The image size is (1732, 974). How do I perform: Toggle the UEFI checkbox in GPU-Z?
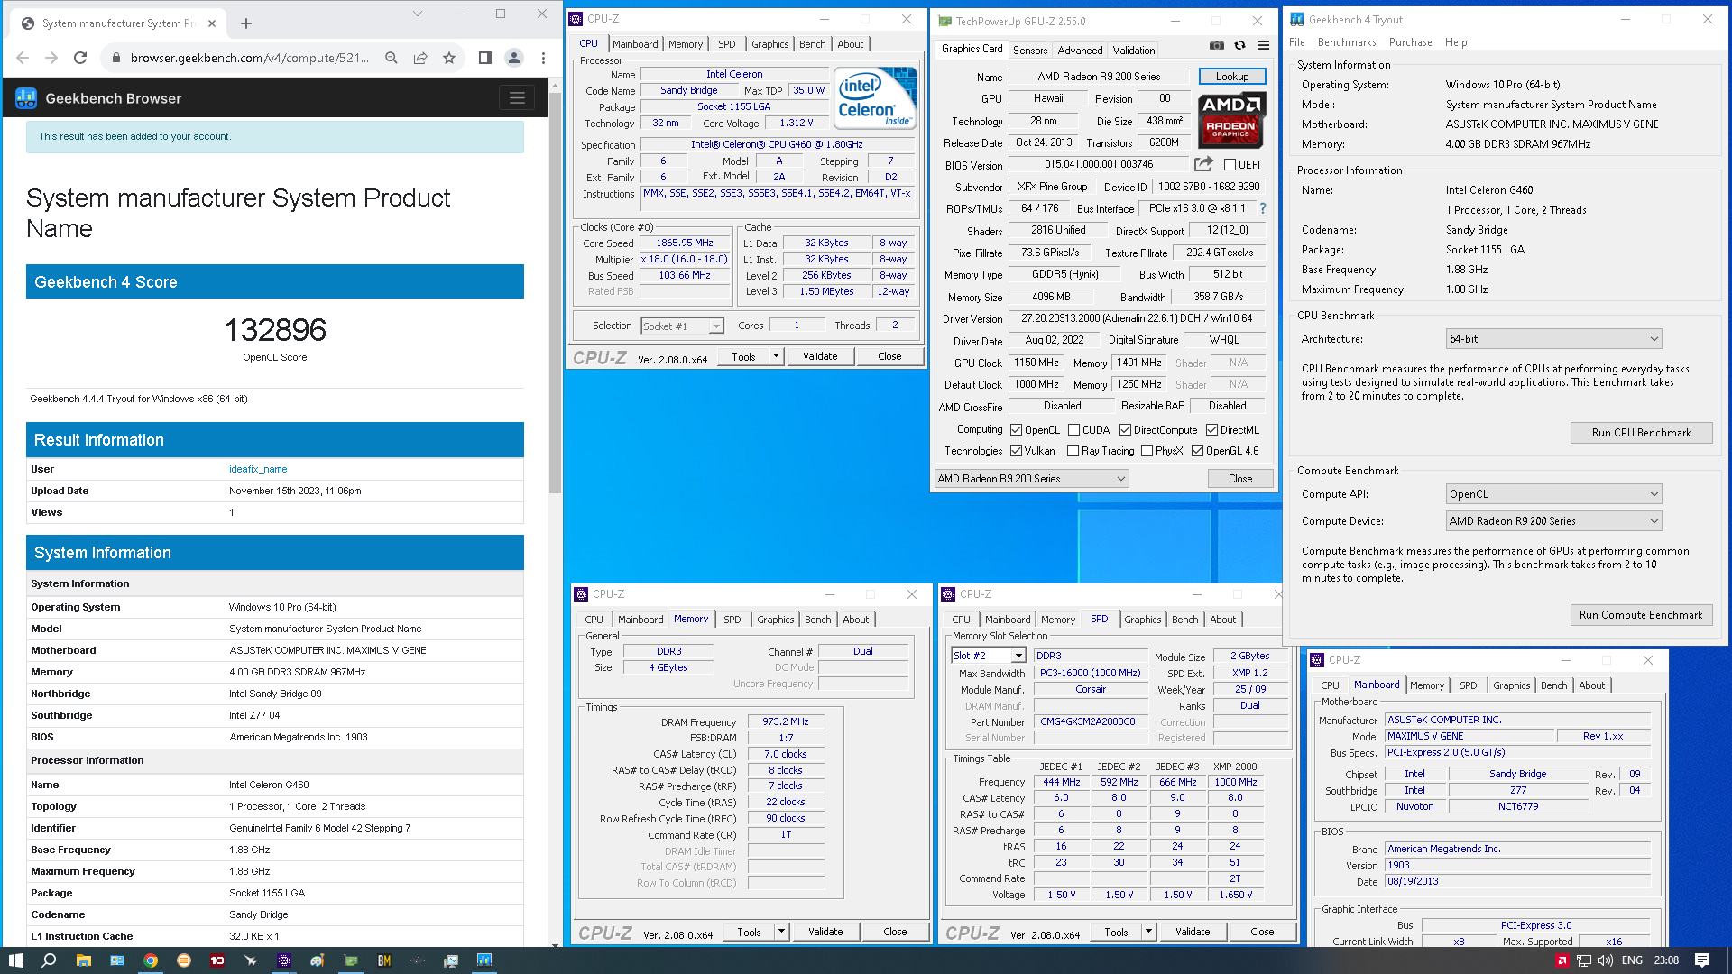(1230, 165)
